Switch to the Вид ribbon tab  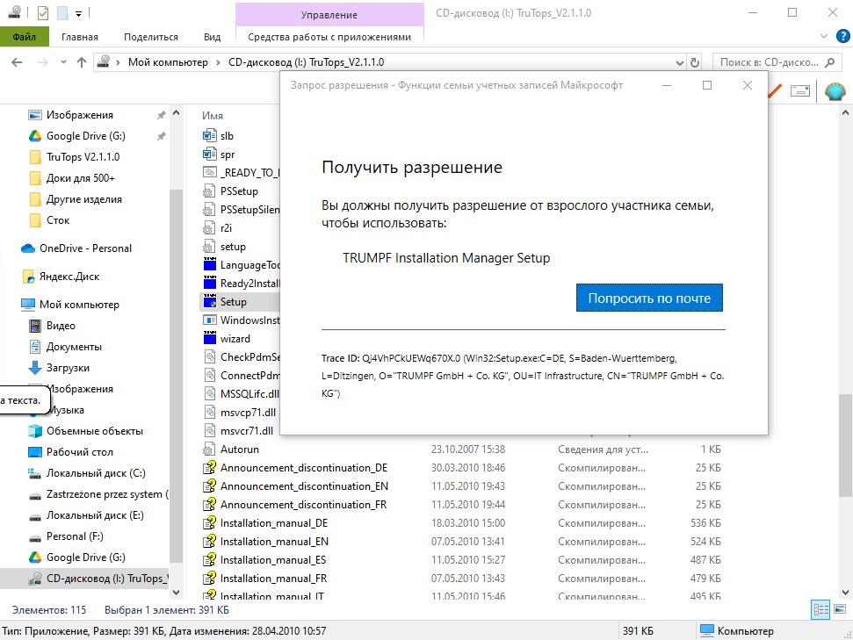coord(213,37)
